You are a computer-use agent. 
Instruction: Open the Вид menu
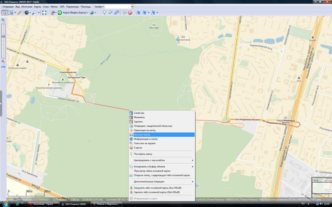tap(17, 7)
